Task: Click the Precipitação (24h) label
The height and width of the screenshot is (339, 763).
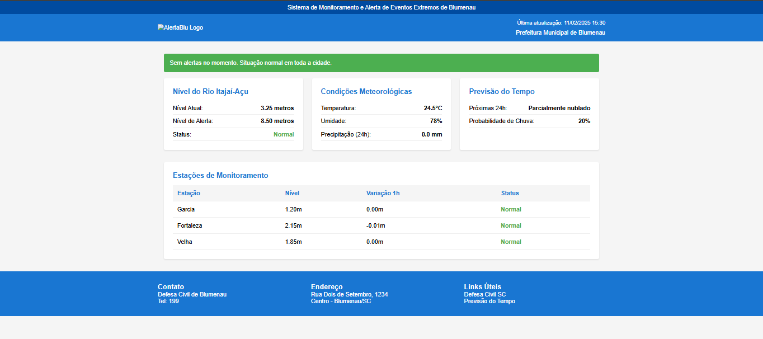Action: [x=346, y=134]
